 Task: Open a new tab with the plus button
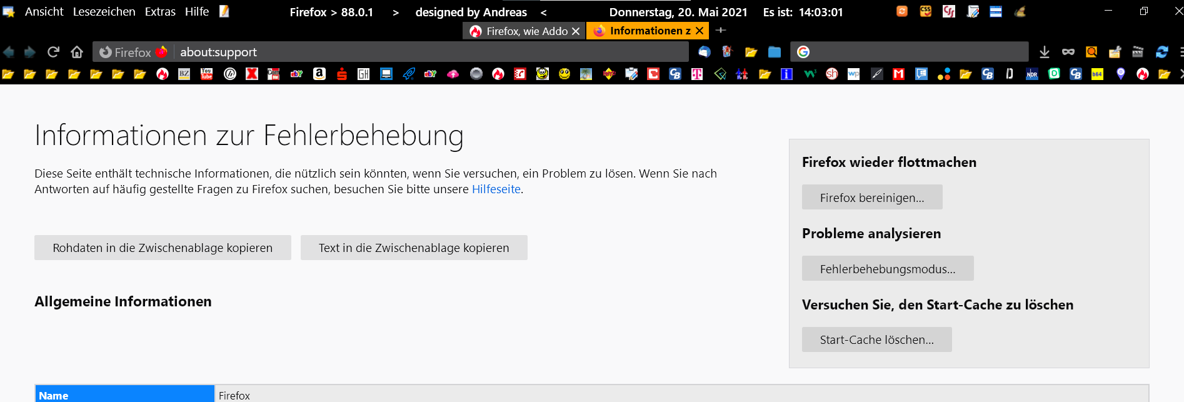721,30
